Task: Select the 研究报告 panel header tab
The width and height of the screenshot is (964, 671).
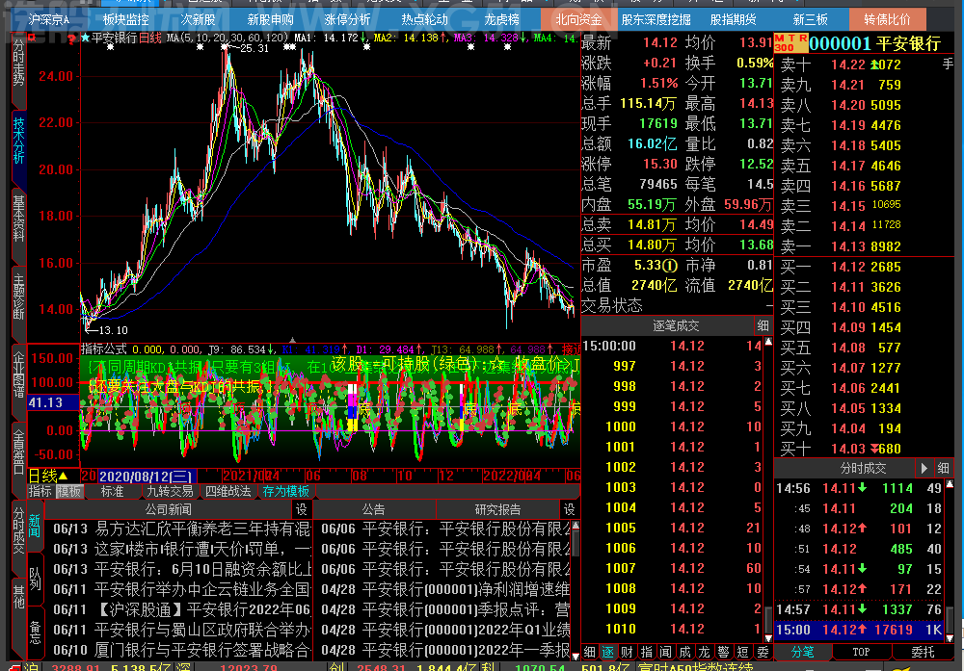Action: [x=498, y=509]
